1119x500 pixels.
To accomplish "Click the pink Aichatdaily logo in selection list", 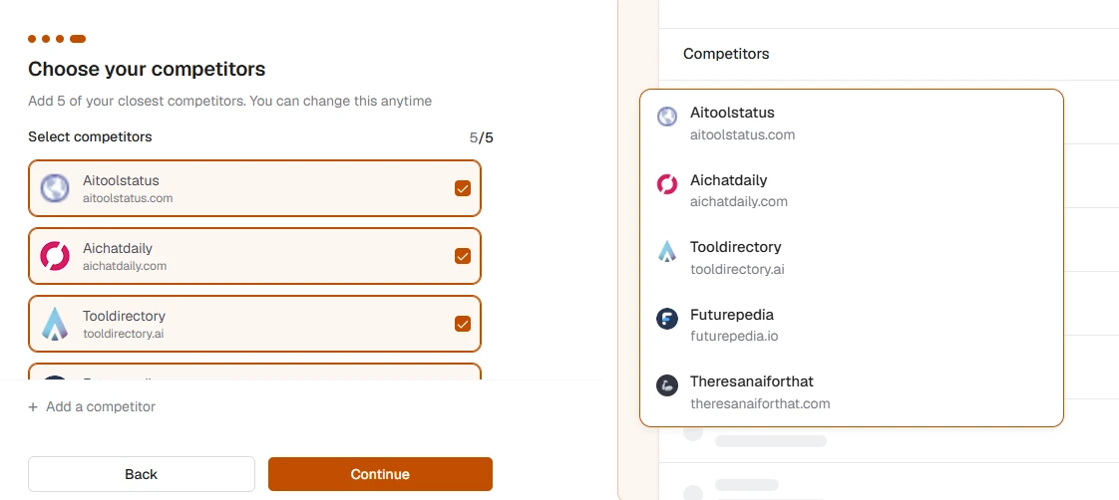I will coord(54,256).
